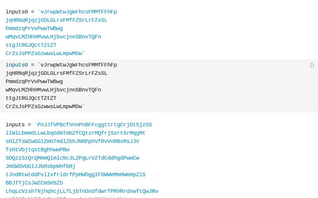Screen dimensions: 318x198
Task: Run the inputs0 cell with play icon
Action: click(x=313, y=65)
